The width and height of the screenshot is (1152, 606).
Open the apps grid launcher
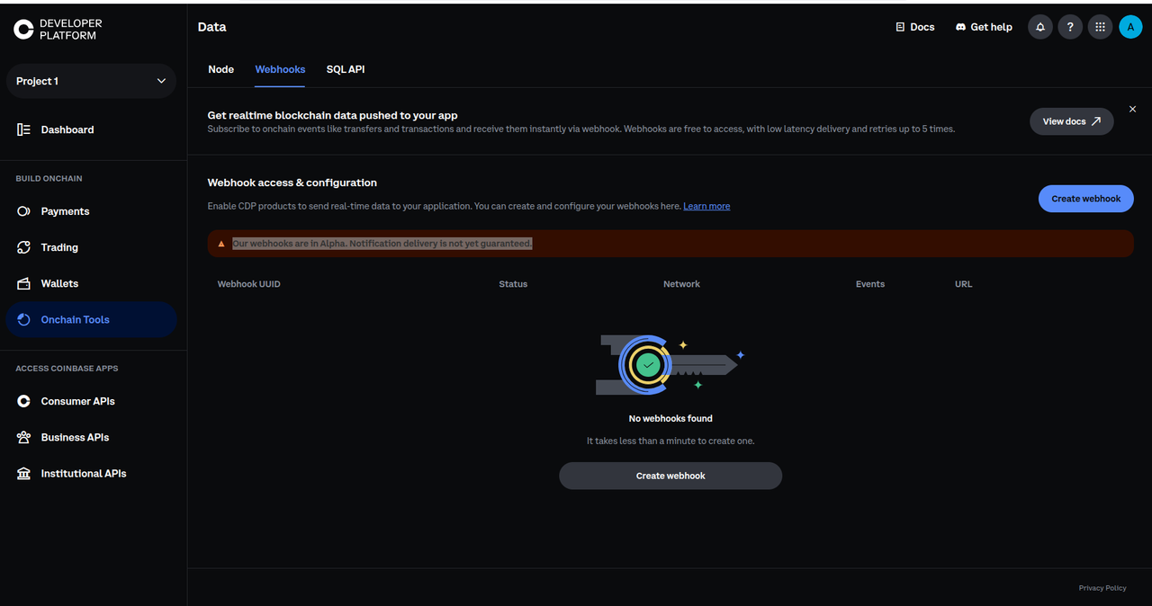click(1100, 27)
